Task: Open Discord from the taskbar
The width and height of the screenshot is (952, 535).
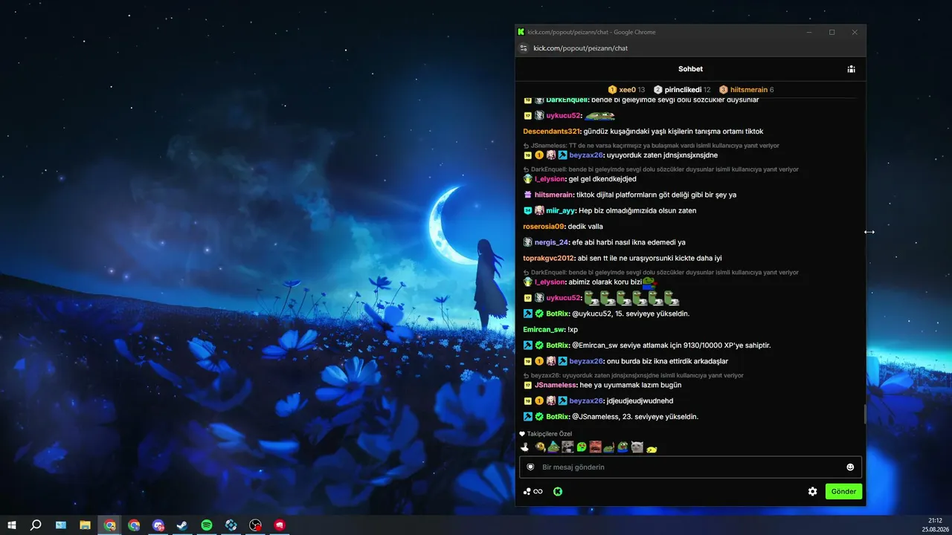Action: [158, 525]
